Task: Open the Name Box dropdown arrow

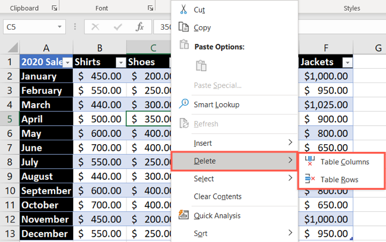Action: (60, 27)
